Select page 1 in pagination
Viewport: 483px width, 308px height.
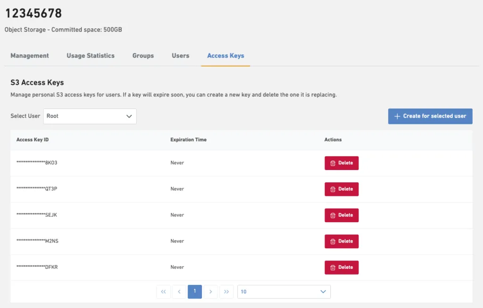click(195, 292)
